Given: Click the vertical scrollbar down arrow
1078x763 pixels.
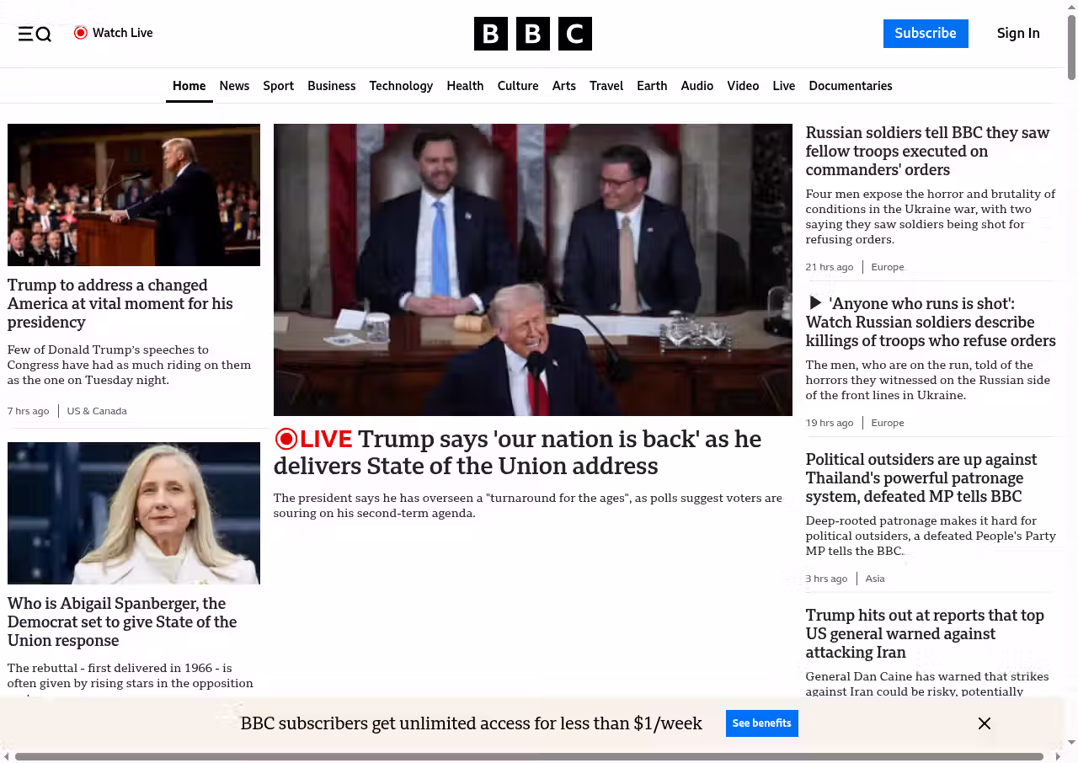Looking at the screenshot, I should tap(1071, 743).
